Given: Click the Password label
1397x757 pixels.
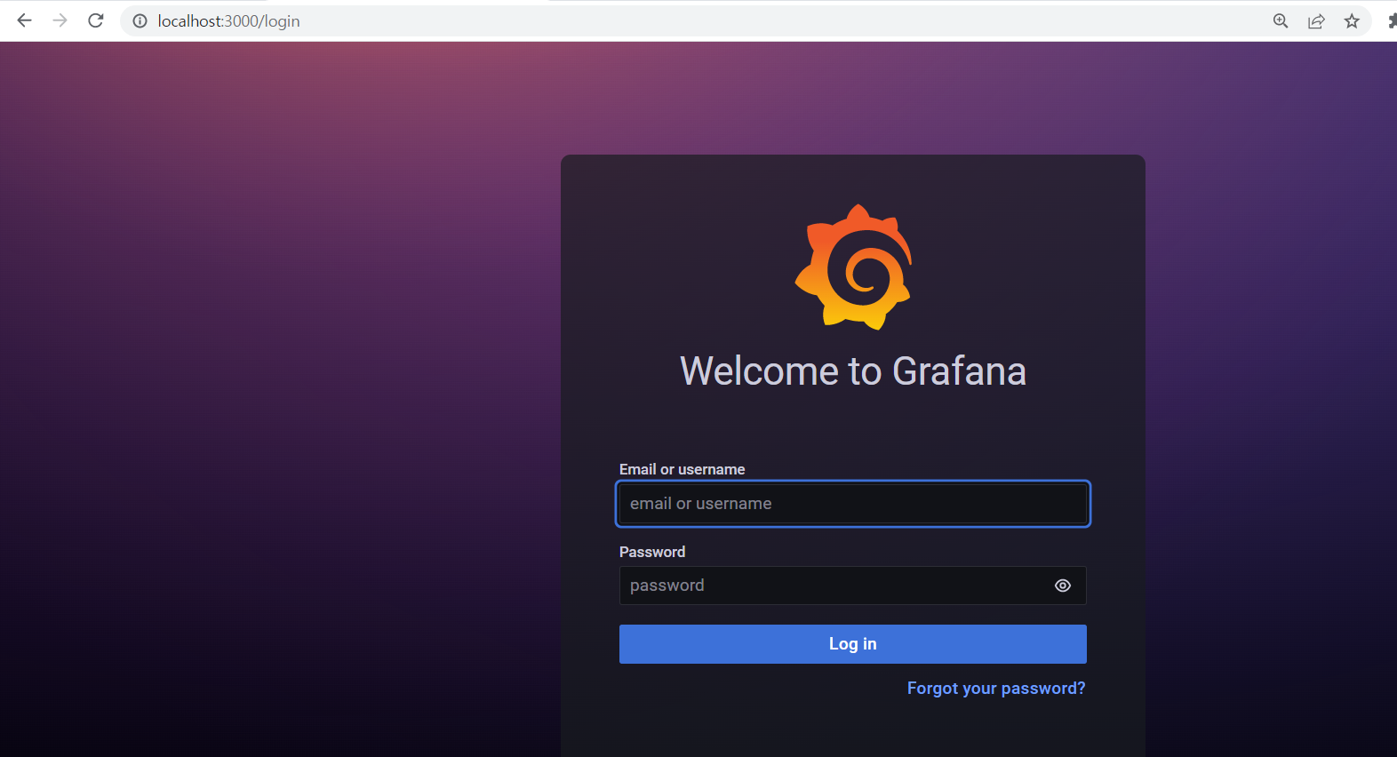Looking at the screenshot, I should point(652,552).
